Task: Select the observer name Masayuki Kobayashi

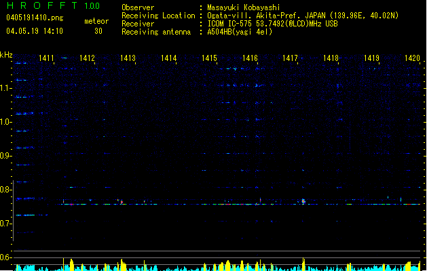Action: click(x=244, y=7)
